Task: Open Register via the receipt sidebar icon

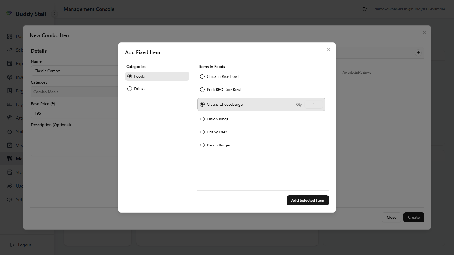Action: coord(10,91)
